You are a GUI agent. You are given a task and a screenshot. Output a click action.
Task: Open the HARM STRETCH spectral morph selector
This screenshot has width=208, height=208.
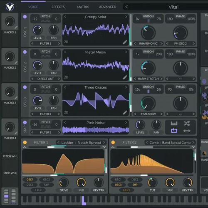[148, 79]
